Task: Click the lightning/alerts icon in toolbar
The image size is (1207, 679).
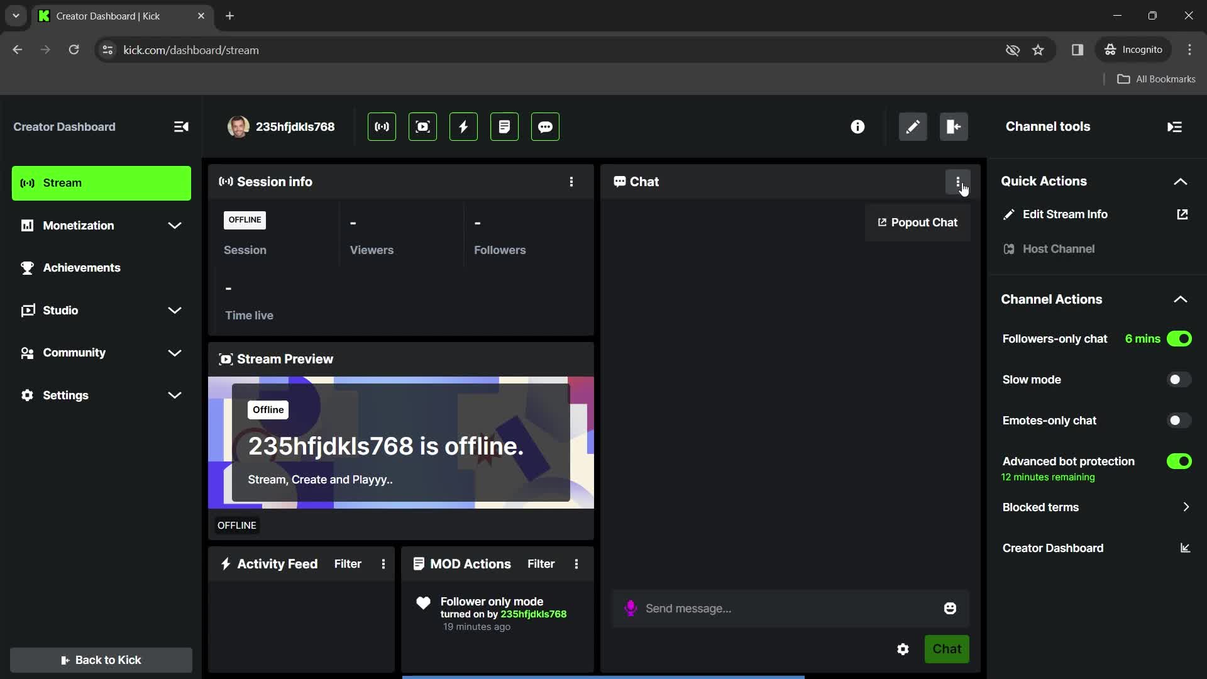Action: click(463, 126)
